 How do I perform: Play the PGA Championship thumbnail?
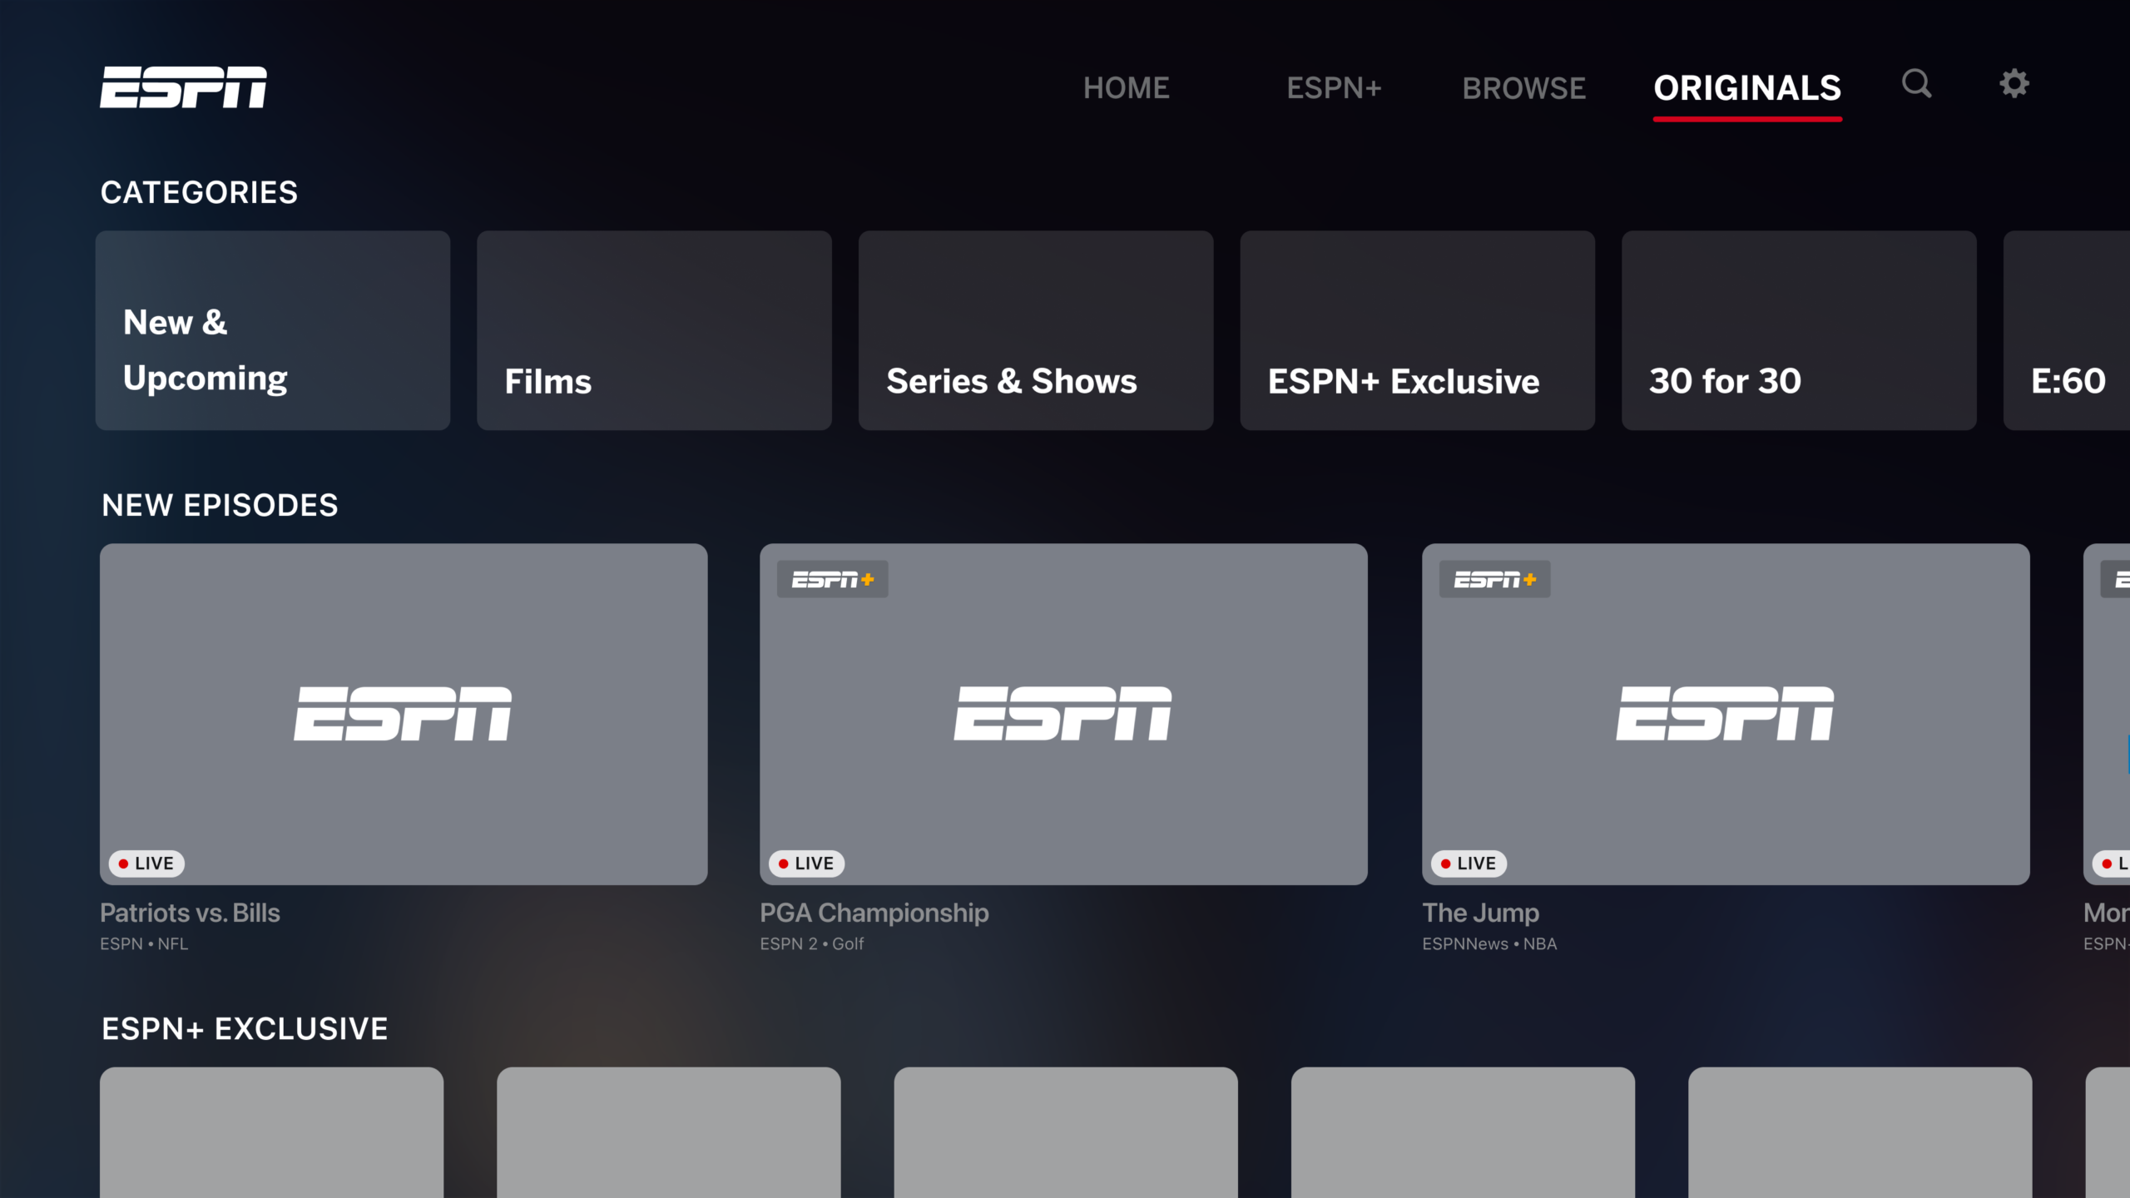1063,714
